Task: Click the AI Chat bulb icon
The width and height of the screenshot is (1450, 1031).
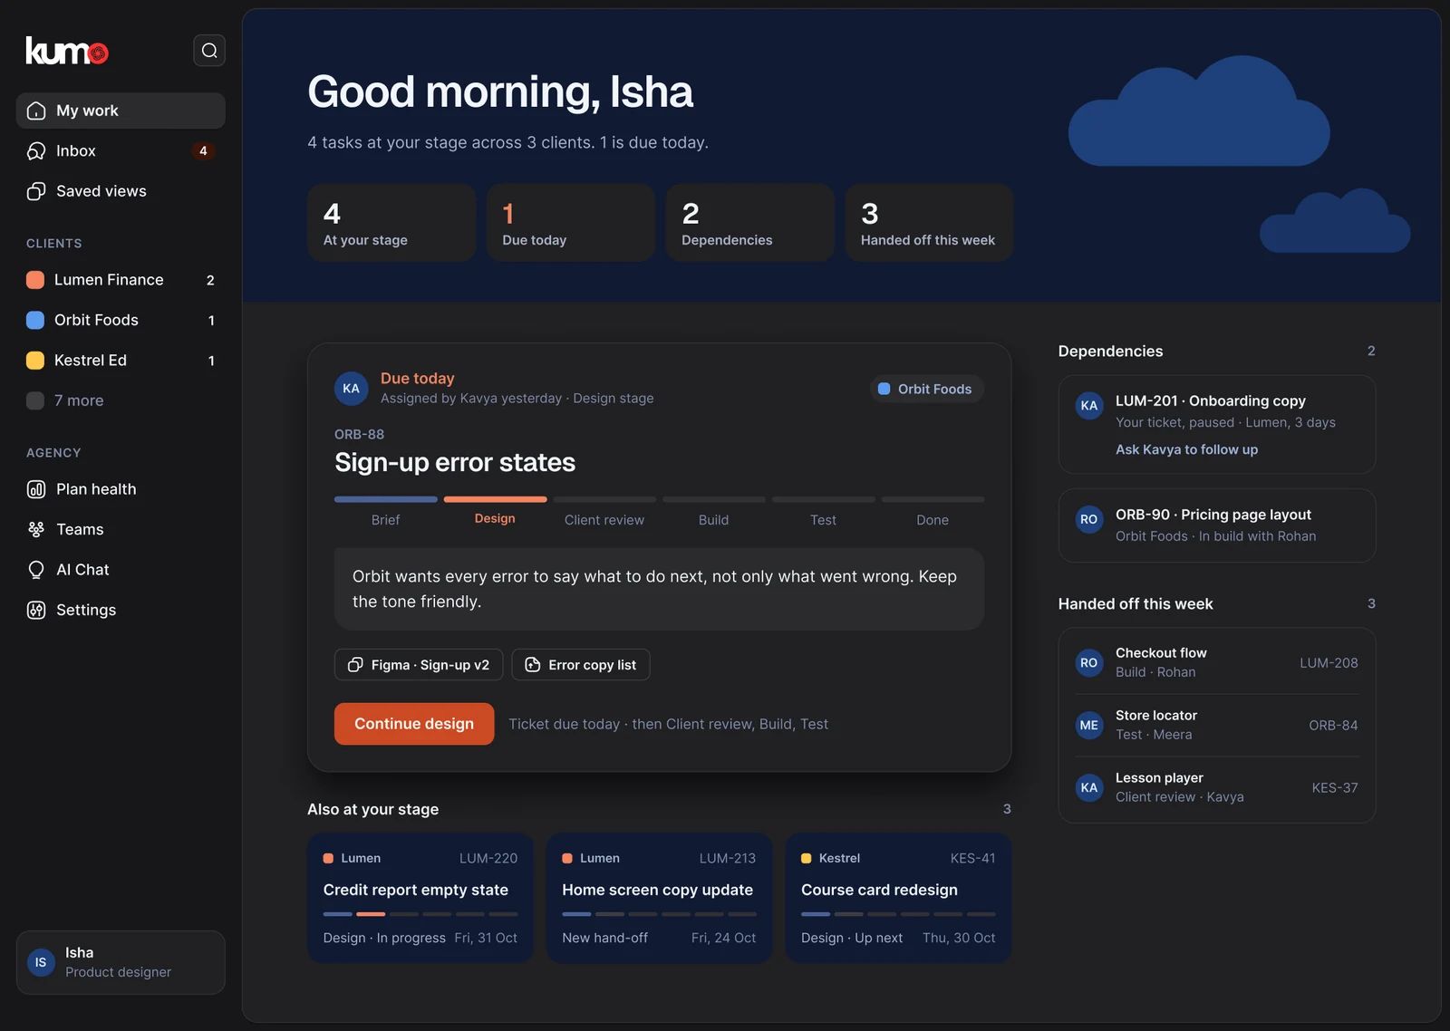Action: pyautogui.click(x=36, y=570)
